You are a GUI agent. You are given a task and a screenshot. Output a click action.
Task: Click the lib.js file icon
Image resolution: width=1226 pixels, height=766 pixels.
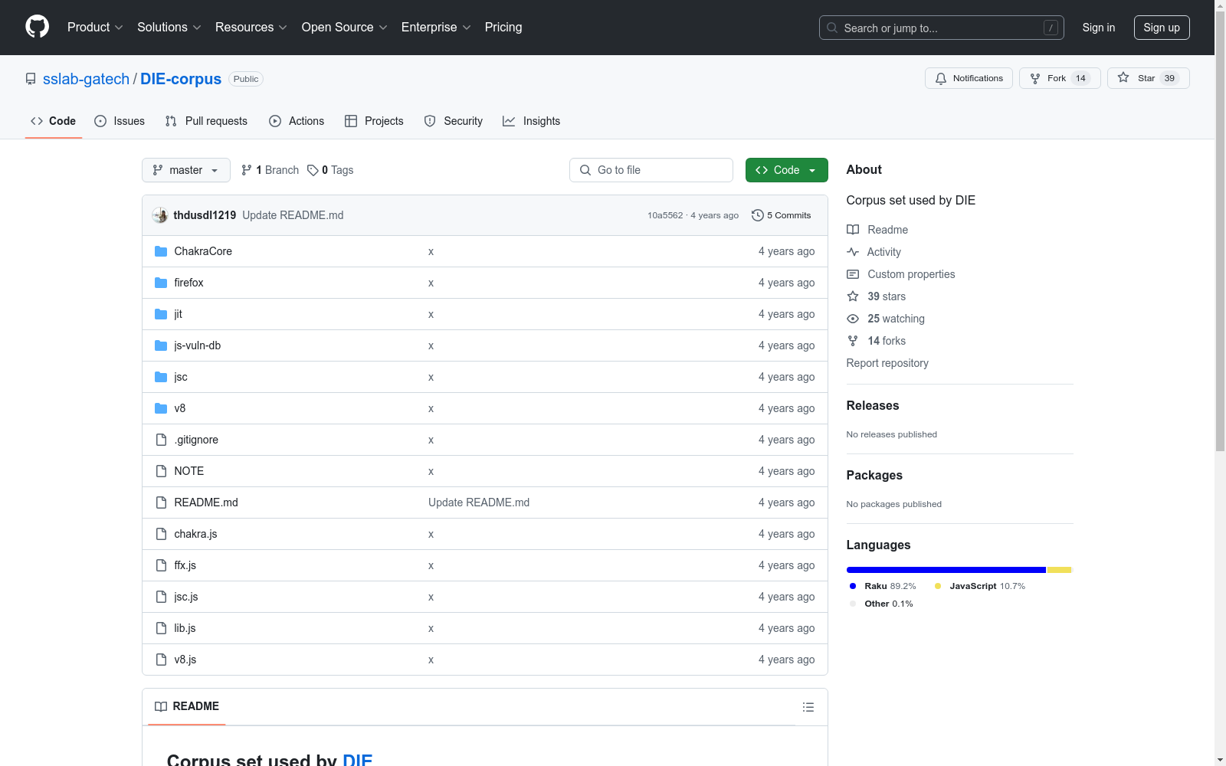click(161, 628)
